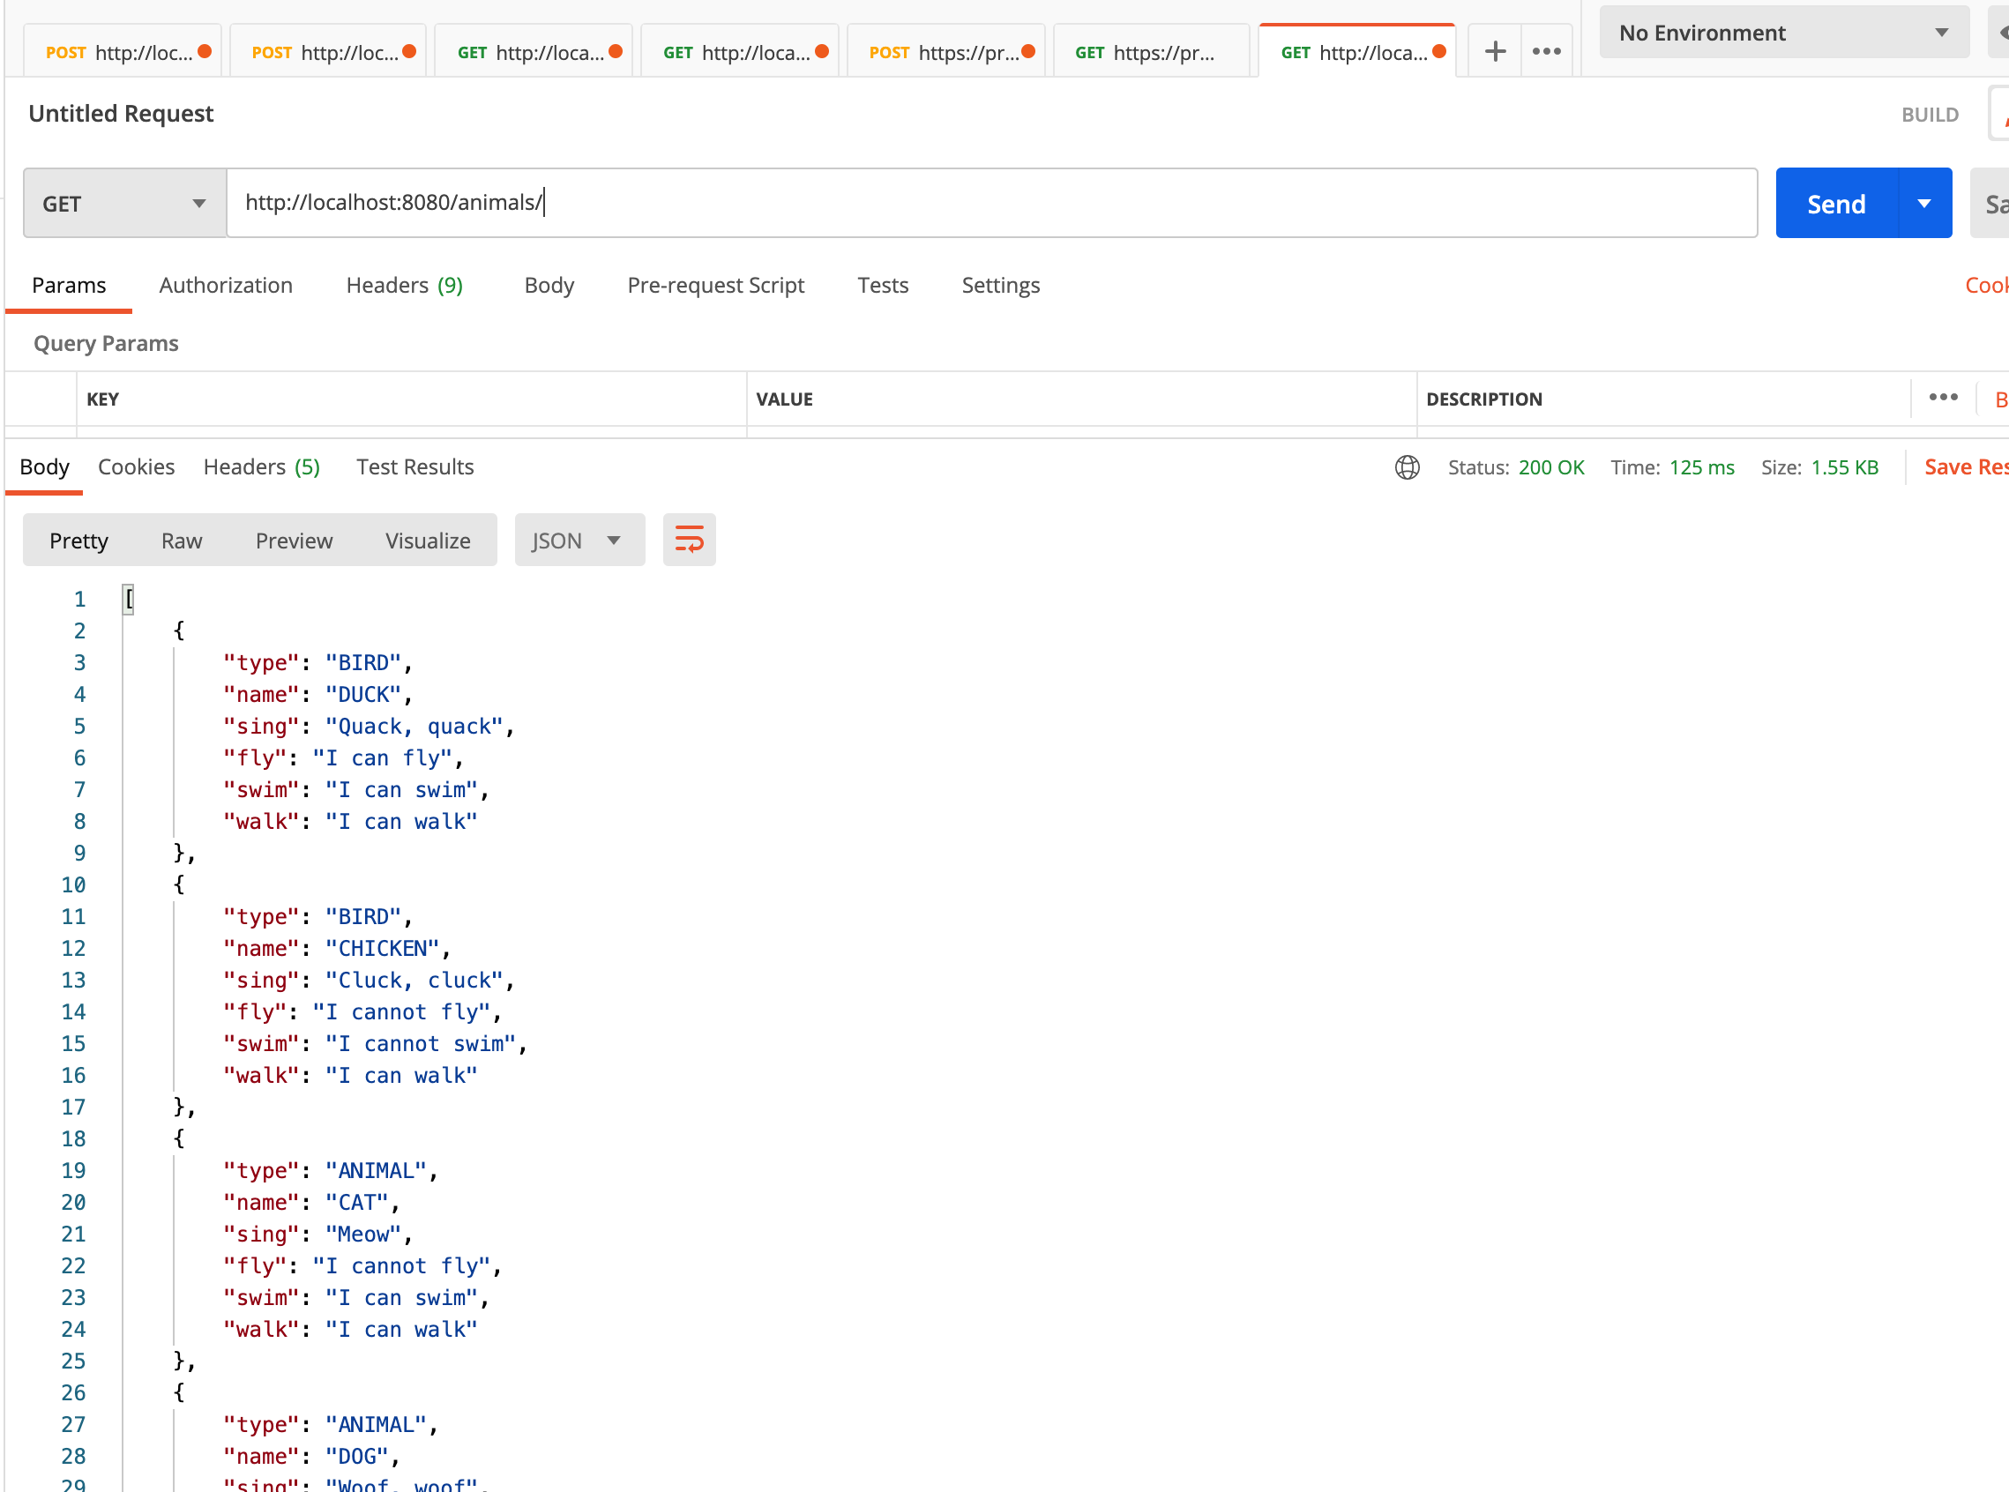Switch to Visualize response view

point(427,540)
